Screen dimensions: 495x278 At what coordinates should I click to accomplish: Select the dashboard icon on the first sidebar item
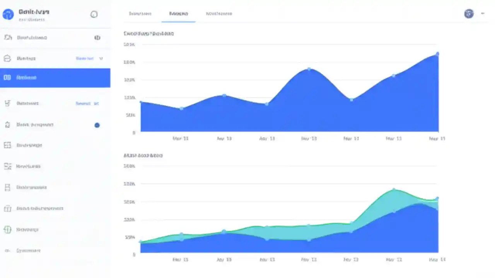pyautogui.click(x=8, y=37)
